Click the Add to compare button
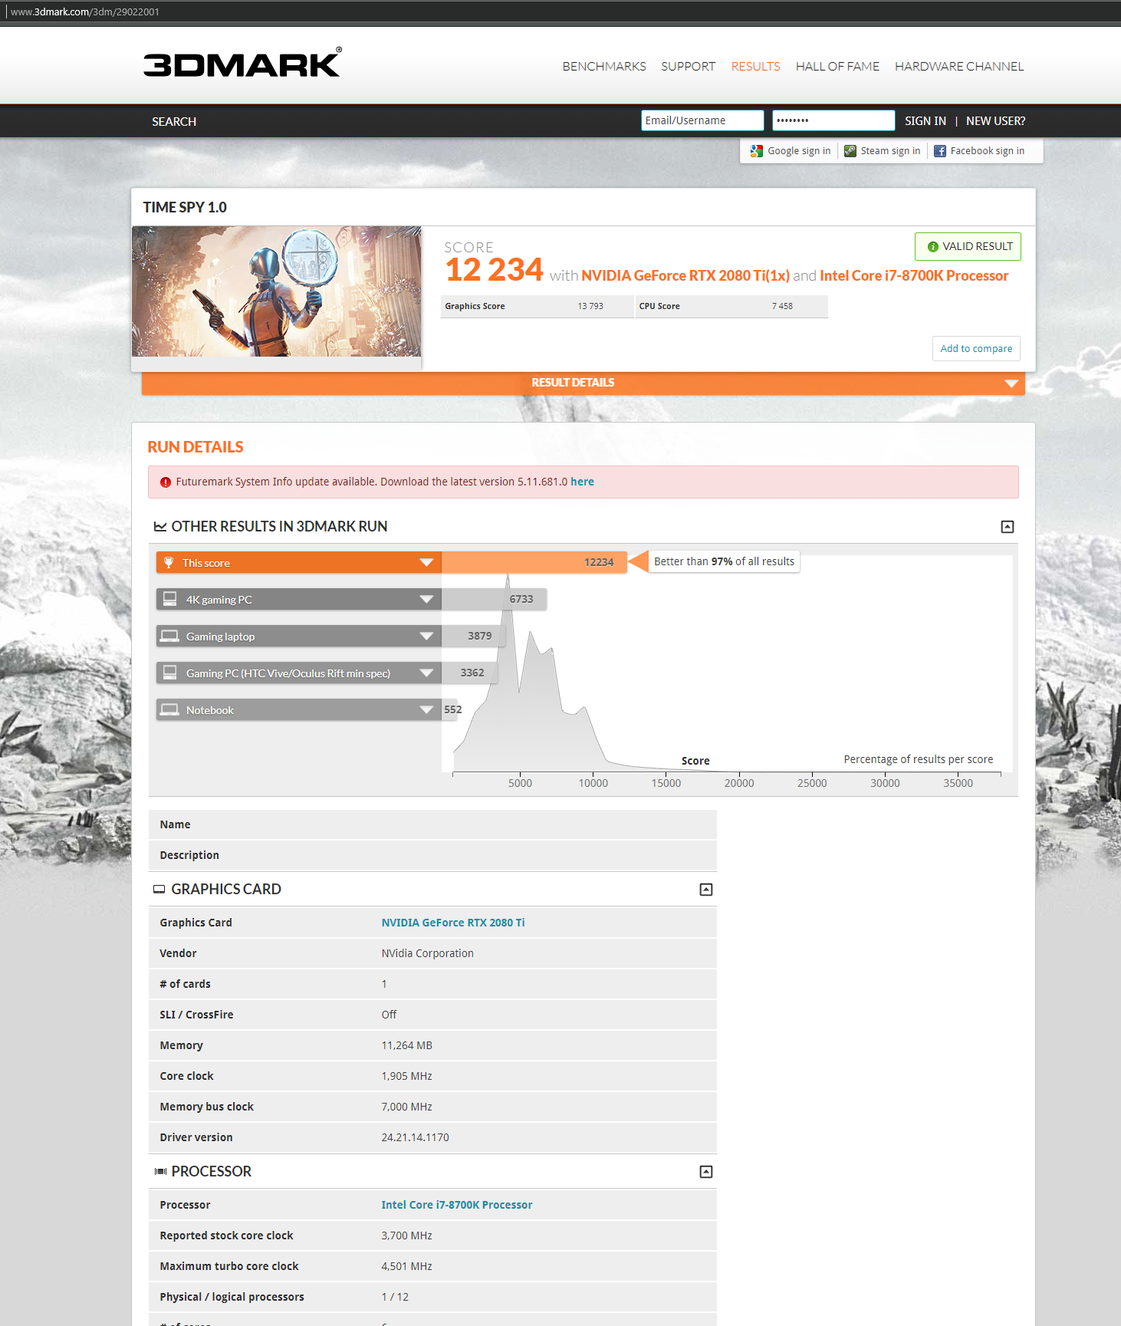 coord(975,348)
